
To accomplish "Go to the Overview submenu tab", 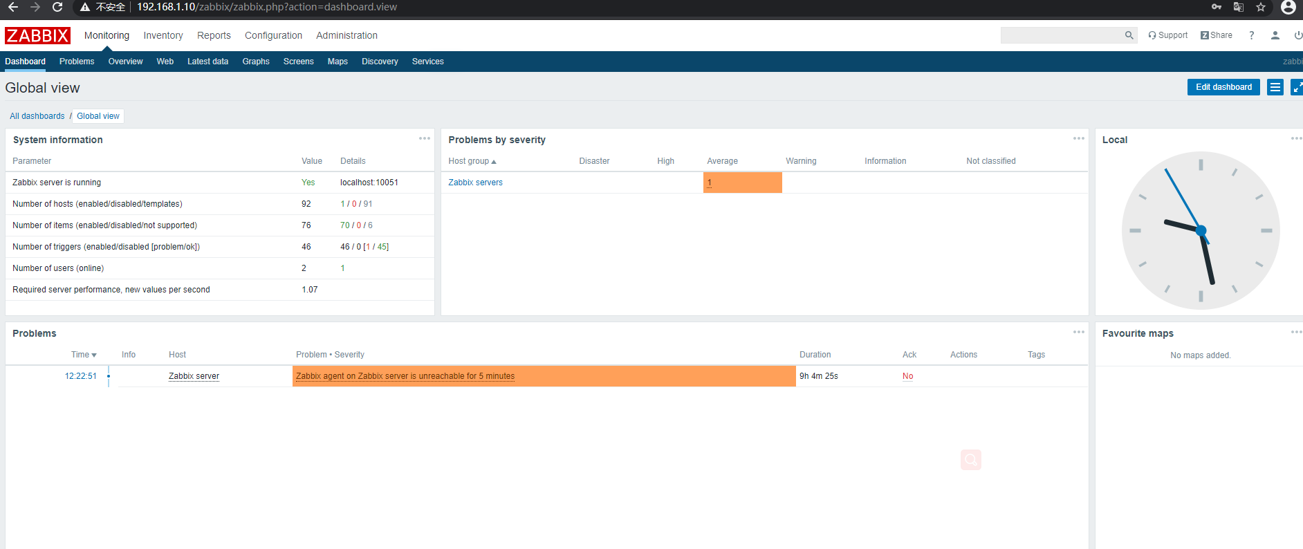I will (x=125, y=62).
